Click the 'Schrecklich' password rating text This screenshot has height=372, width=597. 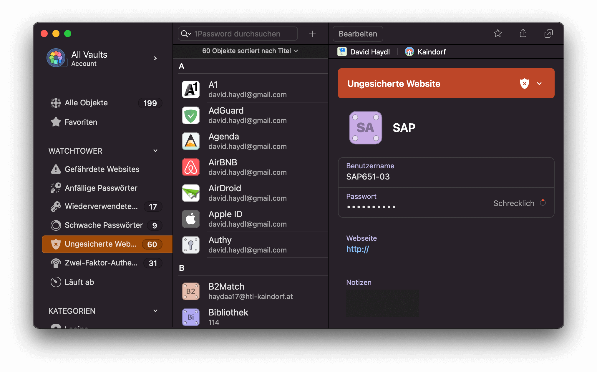pos(514,203)
